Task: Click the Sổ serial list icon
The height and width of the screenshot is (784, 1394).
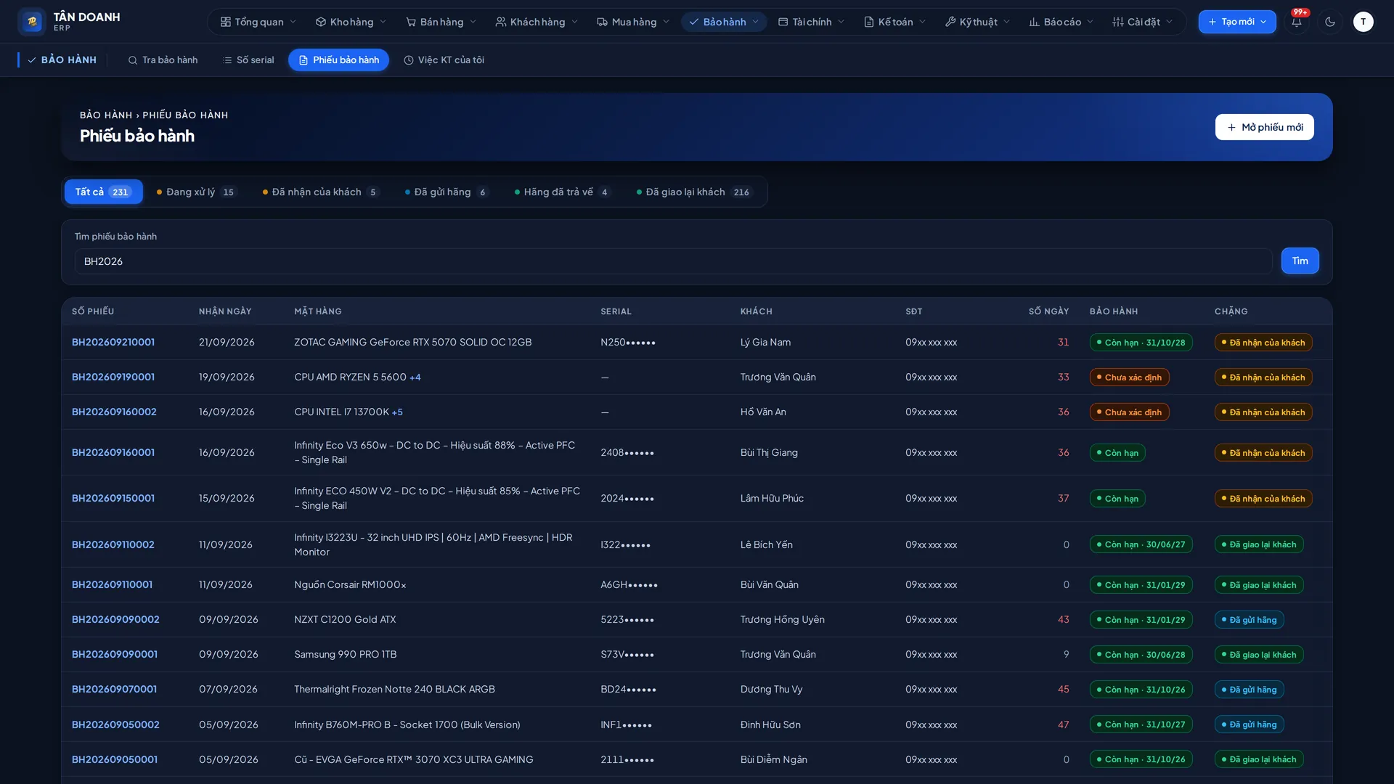Action: 227,60
